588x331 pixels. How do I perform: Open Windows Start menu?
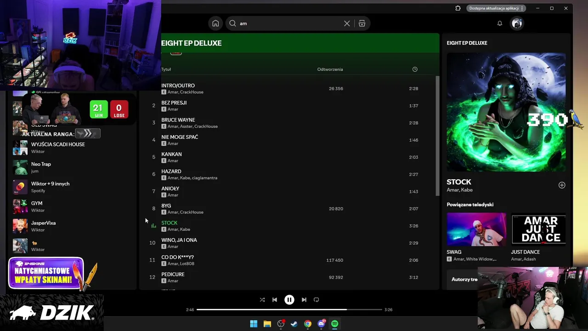click(254, 324)
